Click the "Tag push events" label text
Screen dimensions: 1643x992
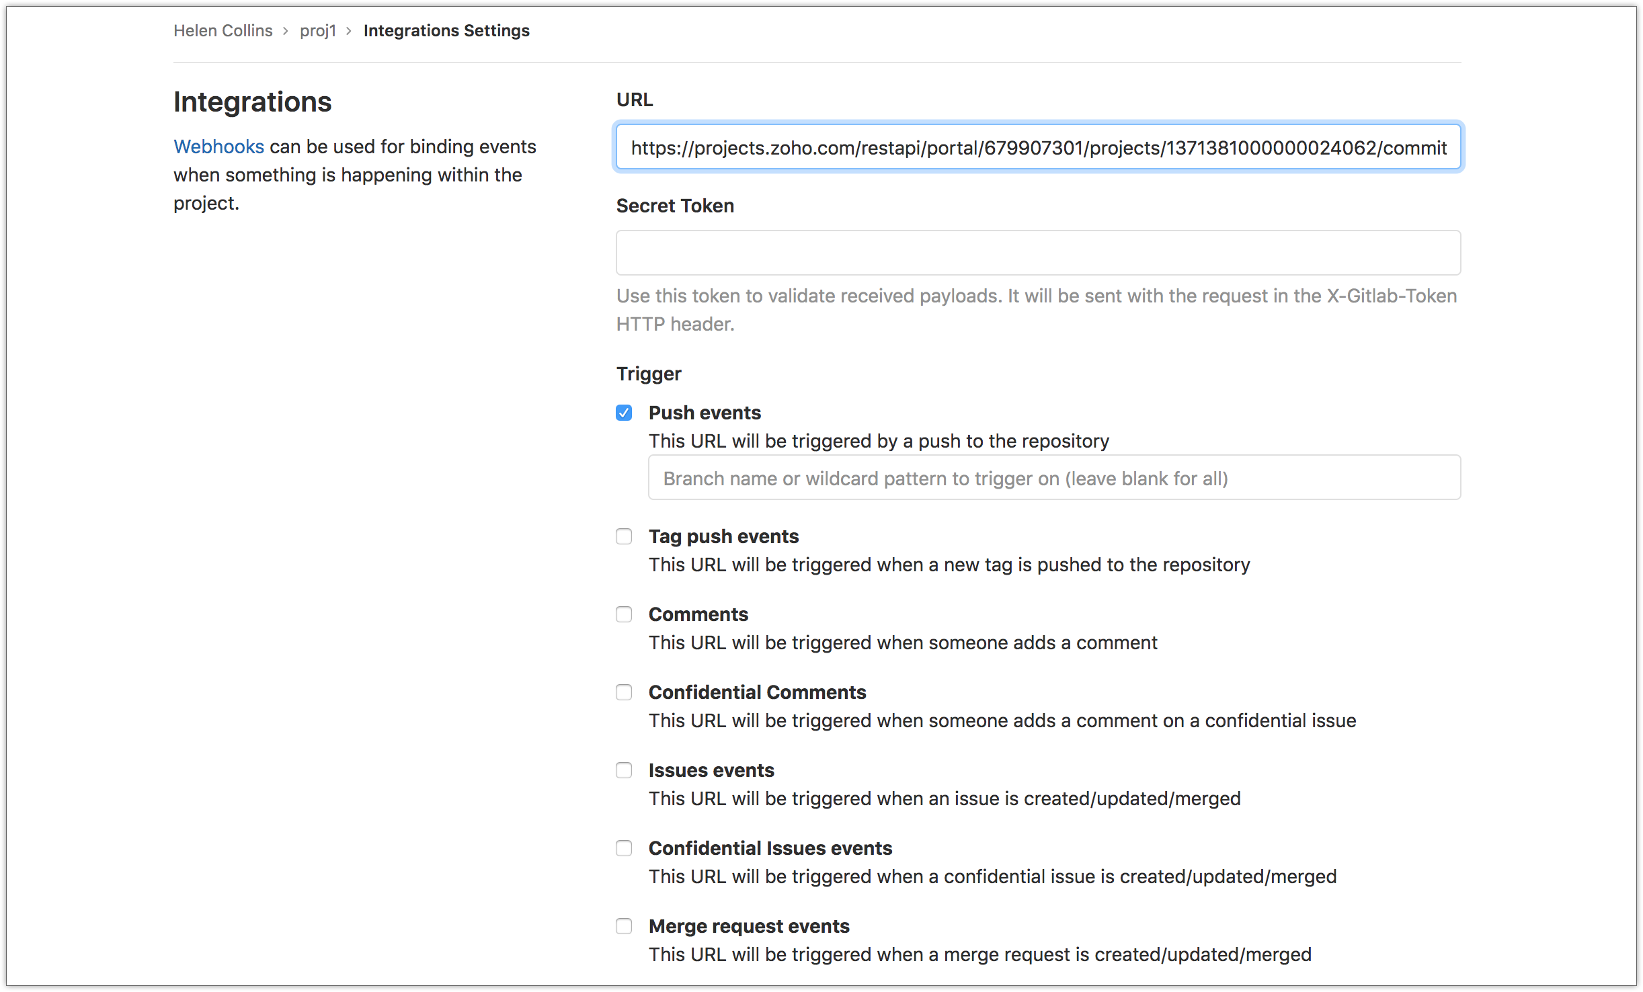click(723, 536)
